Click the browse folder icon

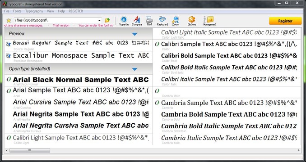pos(107,20)
